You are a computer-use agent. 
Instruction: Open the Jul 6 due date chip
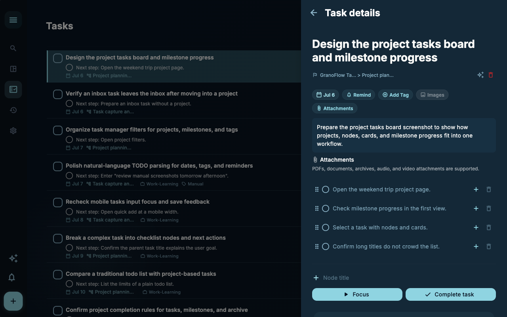pyautogui.click(x=326, y=95)
